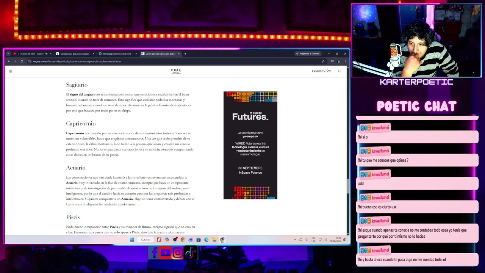Click the Buscar taskbar search box
The height and width of the screenshot is (273, 485).
point(145,240)
